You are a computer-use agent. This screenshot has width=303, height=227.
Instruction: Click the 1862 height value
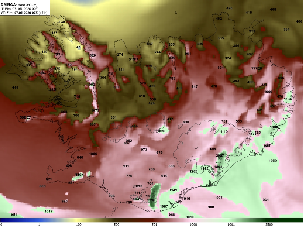218,167
